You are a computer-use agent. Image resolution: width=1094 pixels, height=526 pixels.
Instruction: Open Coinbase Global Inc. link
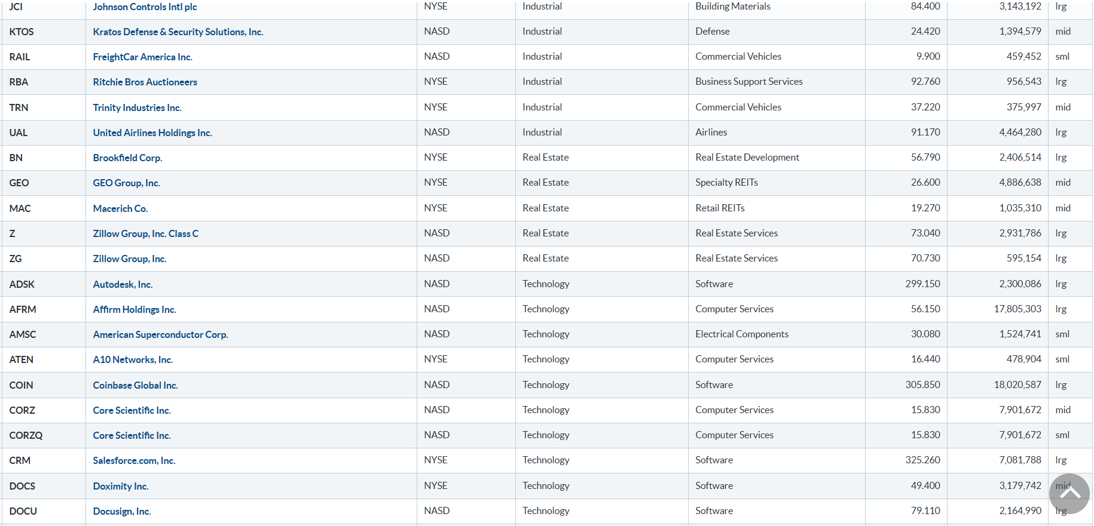coord(136,385)
